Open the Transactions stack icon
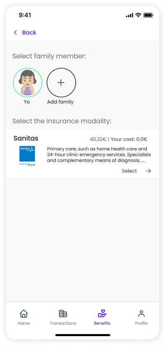 [63, 314]
